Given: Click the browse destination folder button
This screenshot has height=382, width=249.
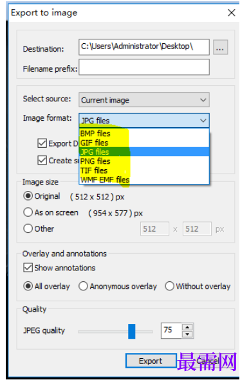Looking at the screenshot, I should [x=220, y=47].
